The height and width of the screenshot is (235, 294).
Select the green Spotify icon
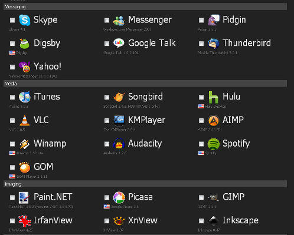[x=214, y=144]
